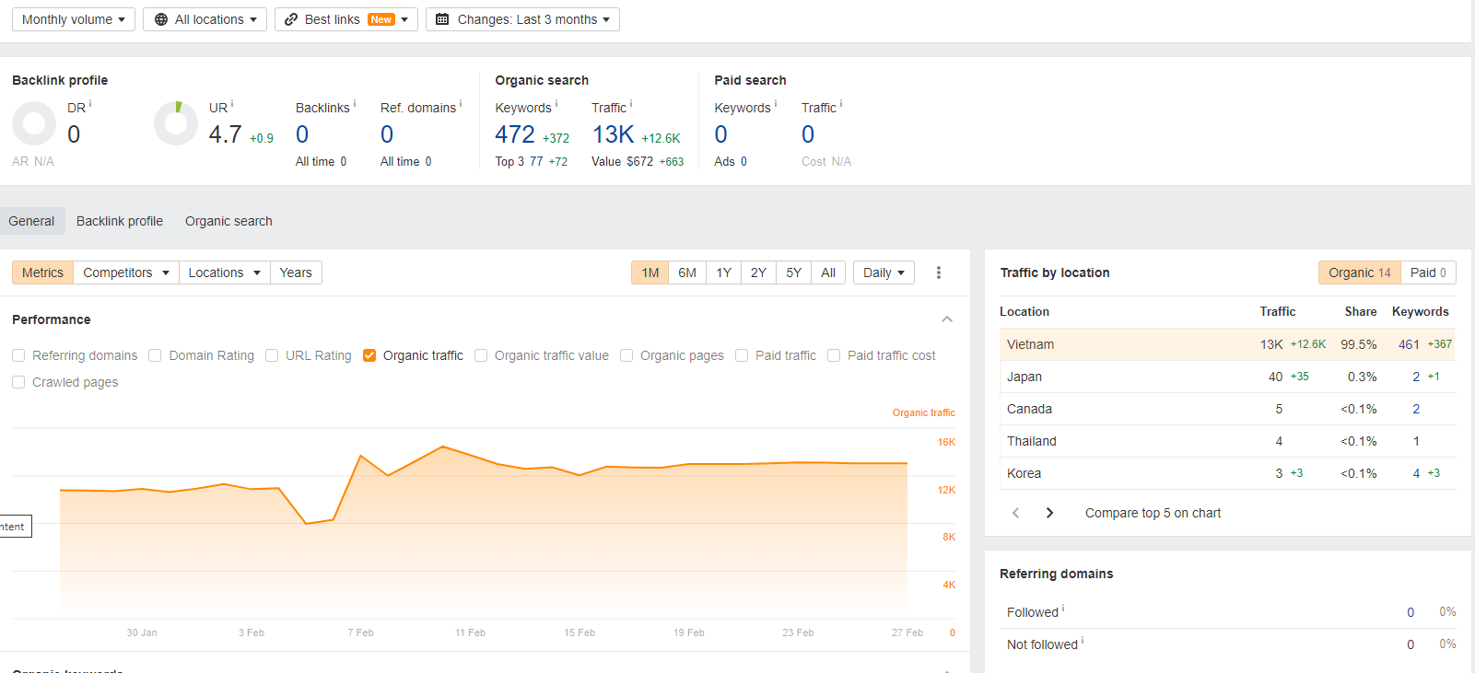This screenshot has height=673, width=1475.
Task: Select the Years tab
Action: coord(296,273)
